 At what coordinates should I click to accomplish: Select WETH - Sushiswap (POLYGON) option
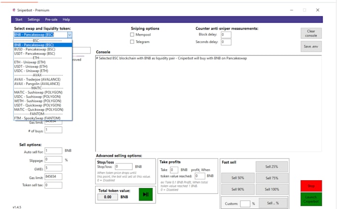tap(43, 101)
